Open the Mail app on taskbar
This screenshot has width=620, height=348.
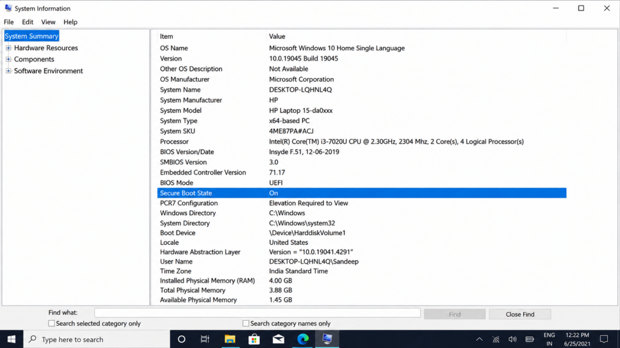(279, 339)
